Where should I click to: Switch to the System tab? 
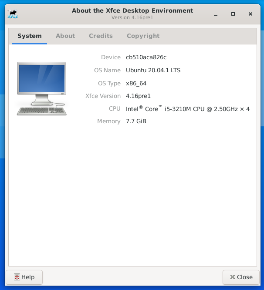pyautogui.click(x=30, y=36)
